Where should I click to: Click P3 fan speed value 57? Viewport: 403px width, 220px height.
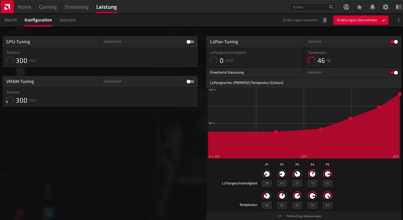pyautogui.click(x=297, y=183)
